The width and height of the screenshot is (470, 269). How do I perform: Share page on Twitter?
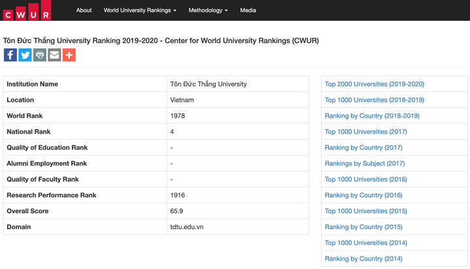tap(25, 55)
